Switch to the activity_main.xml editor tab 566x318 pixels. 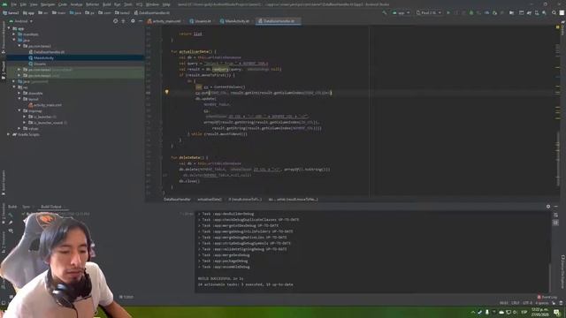tap(164, 21)
